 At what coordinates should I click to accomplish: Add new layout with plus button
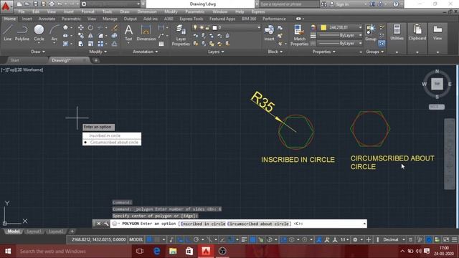coord(72,231)
